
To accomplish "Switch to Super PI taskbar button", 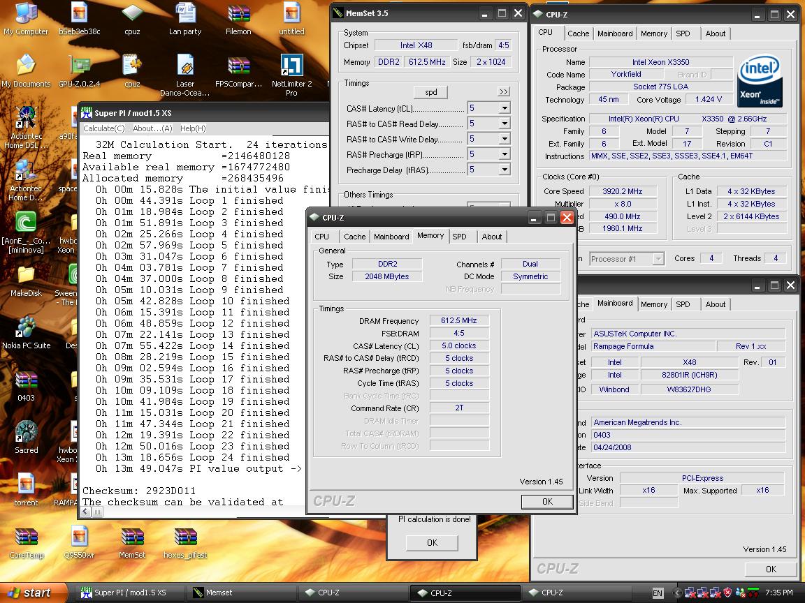I will pyautogui.click(x=130, y=593).
